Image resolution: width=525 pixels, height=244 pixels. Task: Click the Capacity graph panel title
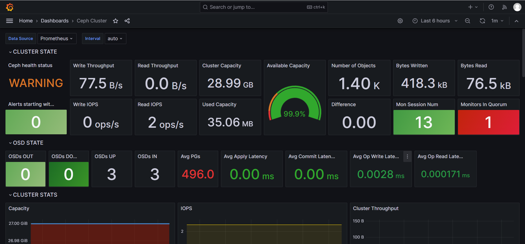click(x=19, y=208)
